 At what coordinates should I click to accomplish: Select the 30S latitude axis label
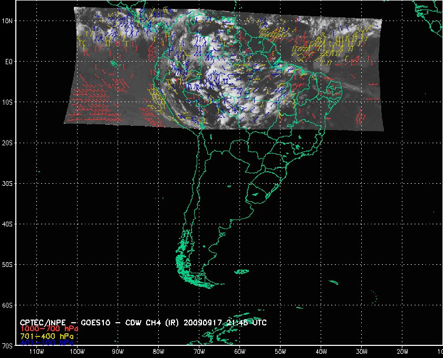click(x=9, y=183)
